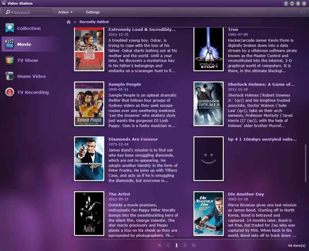Select the Home Video camcorder icon
Viewport: 309px width, 251px height.
10,76
